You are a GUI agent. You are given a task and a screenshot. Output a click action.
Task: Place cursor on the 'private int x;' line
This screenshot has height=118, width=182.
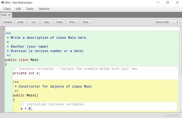tap(27, 73)
